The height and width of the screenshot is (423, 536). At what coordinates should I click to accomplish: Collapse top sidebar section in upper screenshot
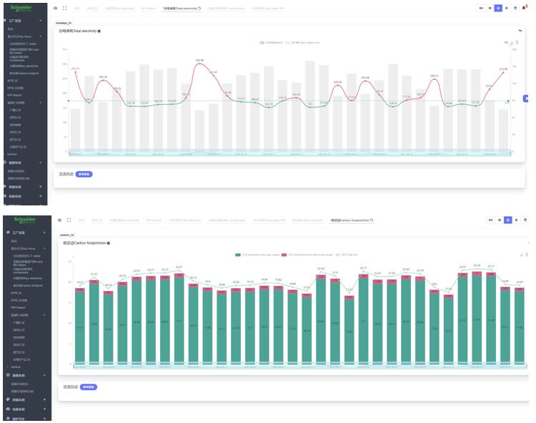click(x=41, y=21)
